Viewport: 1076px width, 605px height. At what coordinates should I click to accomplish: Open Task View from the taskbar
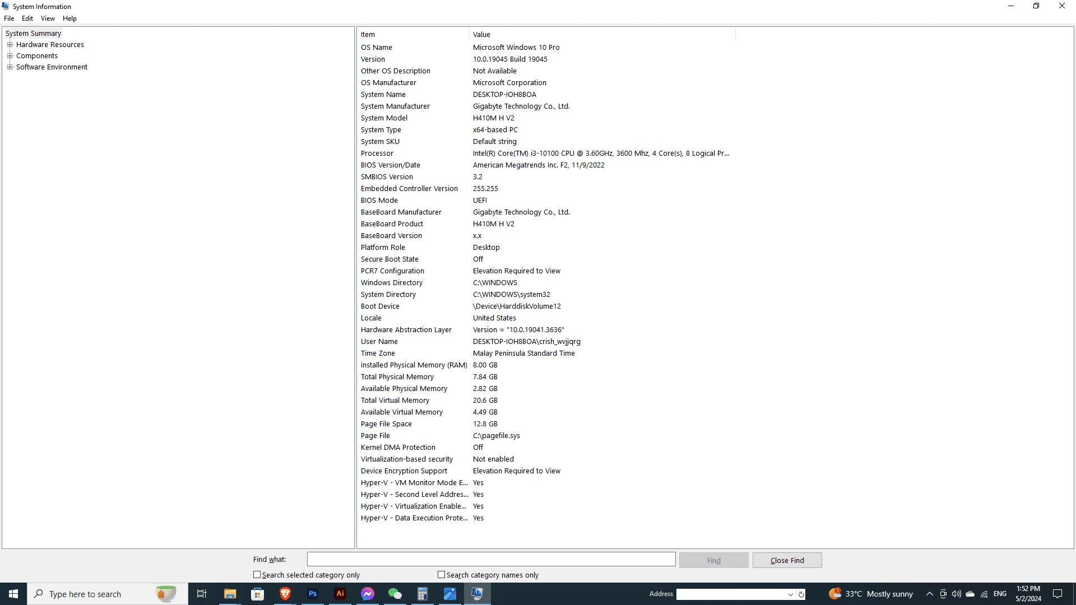point(202,594)
